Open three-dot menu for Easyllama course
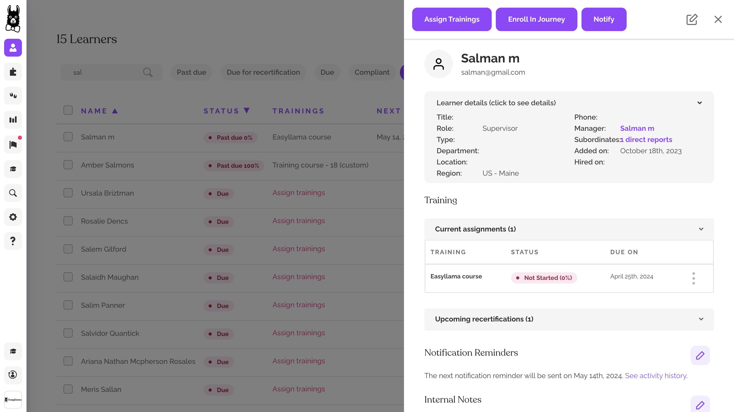Screen dimensions: 734x412 click(x=693, y=278)
